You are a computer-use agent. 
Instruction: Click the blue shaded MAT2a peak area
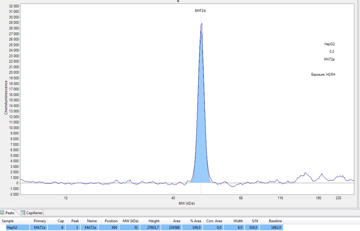coord(201,129)
